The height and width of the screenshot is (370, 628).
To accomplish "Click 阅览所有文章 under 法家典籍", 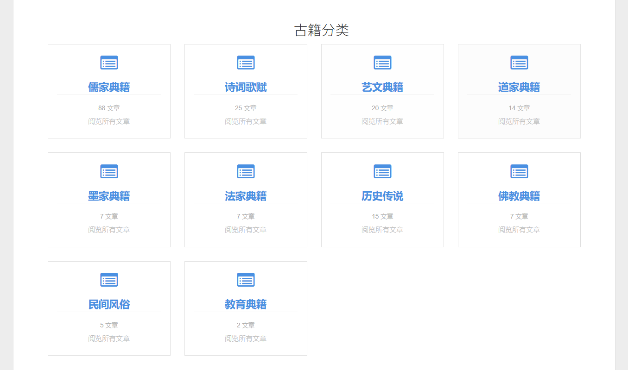I will coord(246,230).
